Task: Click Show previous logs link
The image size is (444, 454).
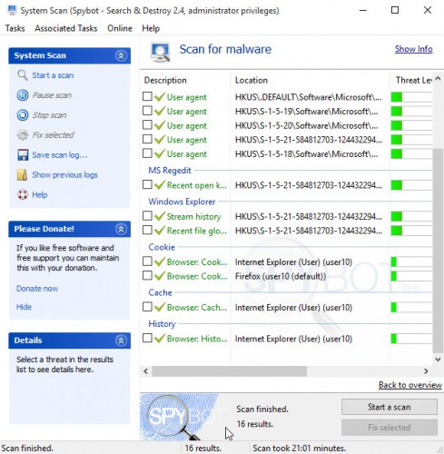Action: point(64,175)
